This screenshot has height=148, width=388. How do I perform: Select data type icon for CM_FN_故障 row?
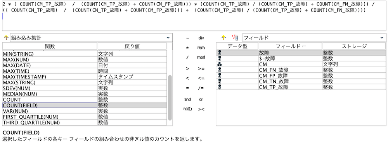(x=220, y=70)
